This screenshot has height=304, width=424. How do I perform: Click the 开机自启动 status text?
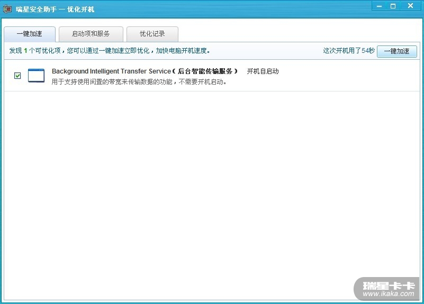[x=263, y=71]
